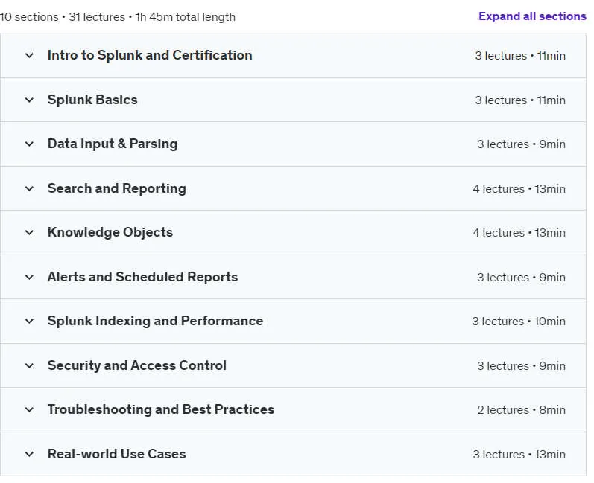
Task: Open the Intro to Splunk and Certification title
Action: point(150,55)
